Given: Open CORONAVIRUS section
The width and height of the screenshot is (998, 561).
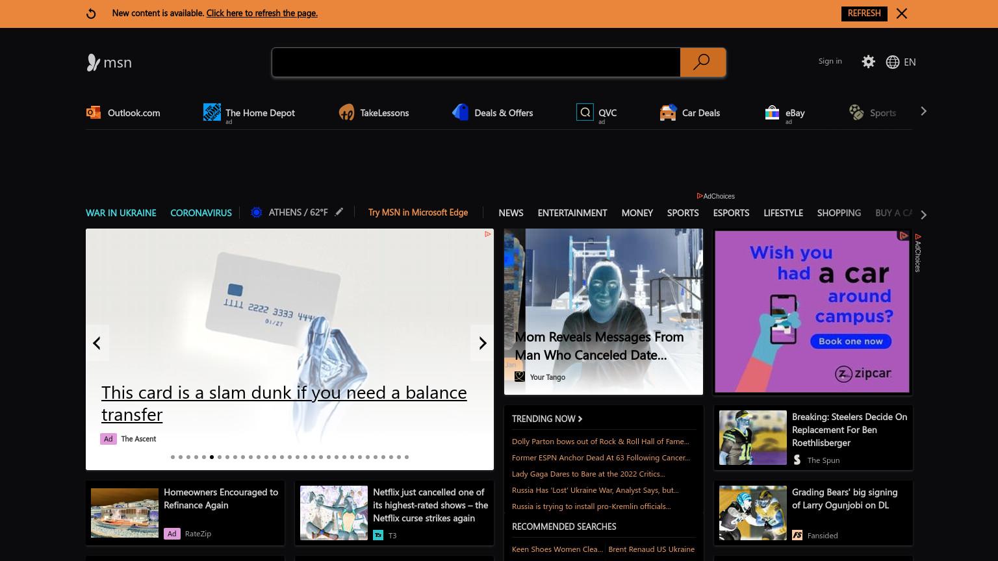Looking at the screenshot, I should point(201,213).
